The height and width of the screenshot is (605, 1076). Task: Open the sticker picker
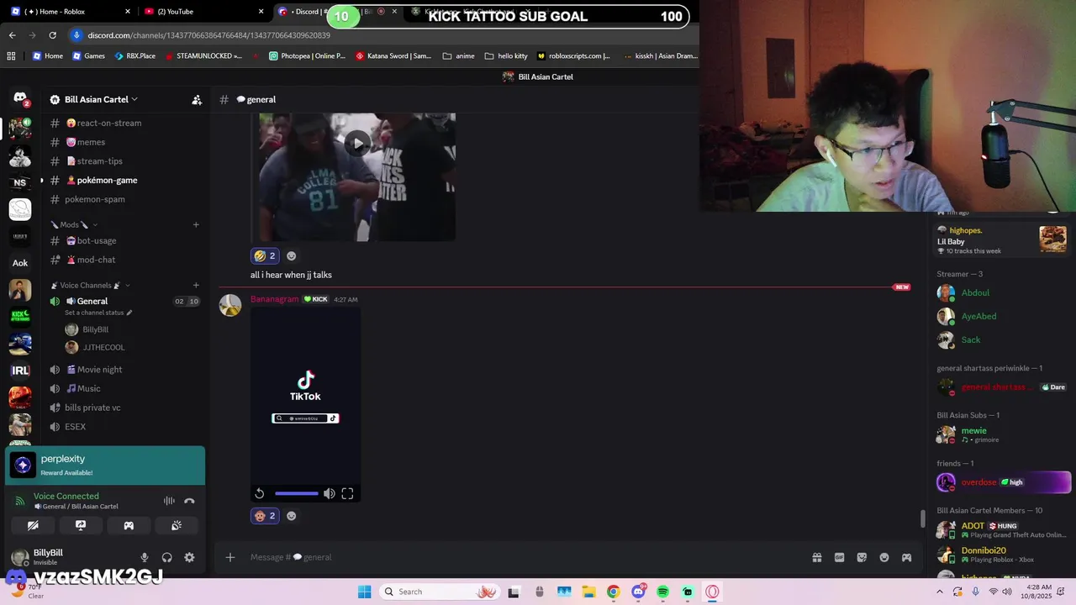click(x=862, y=557)
